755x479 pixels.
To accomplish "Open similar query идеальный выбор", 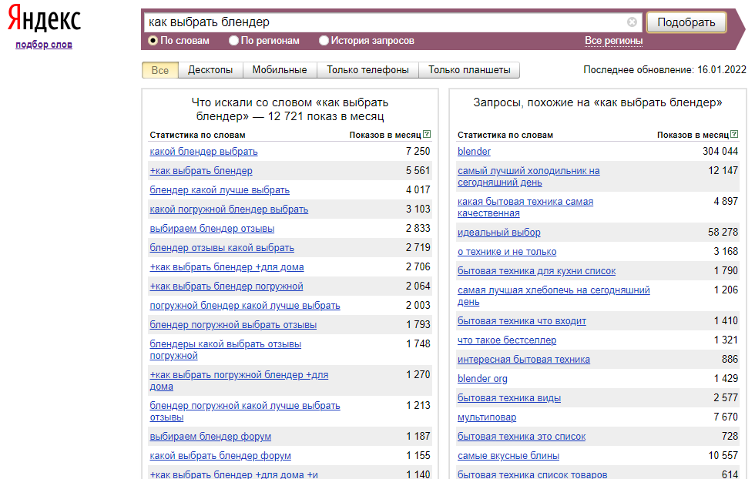I will pyautogui.click(x=499, y=233).
